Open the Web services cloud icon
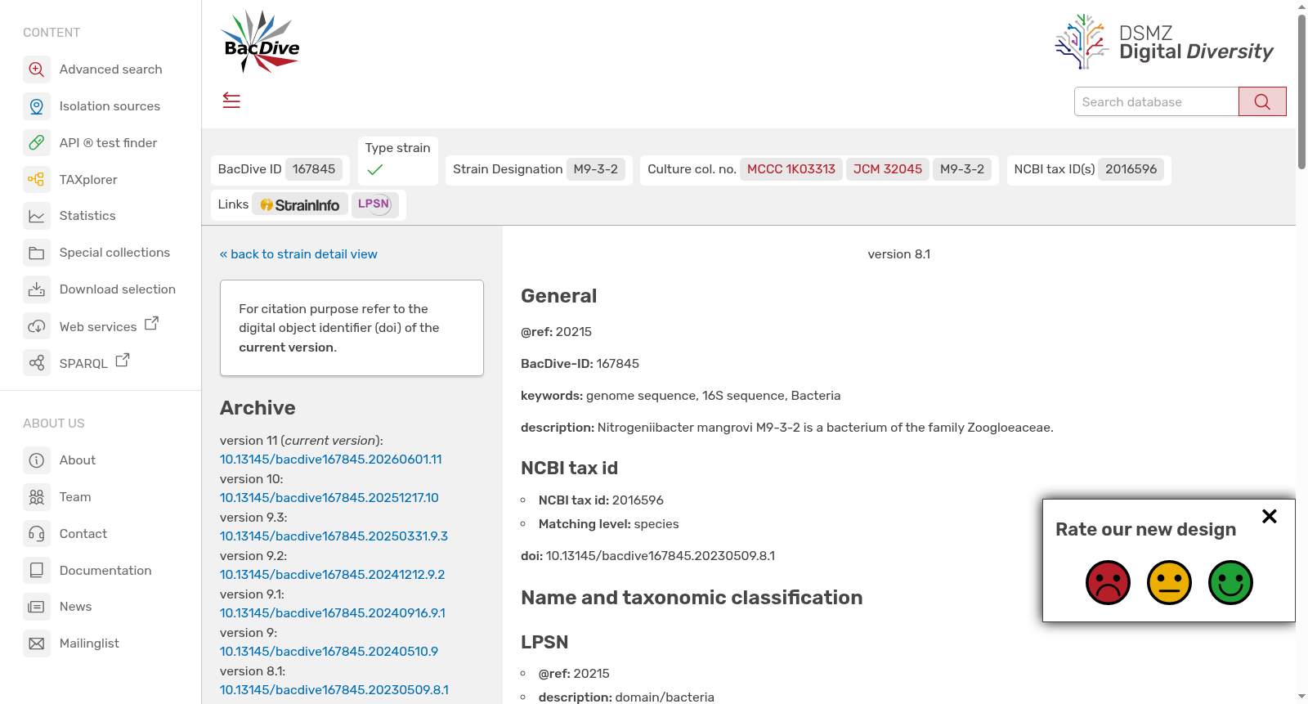The height and width of the screenshot is (704, 1308). coord(37,326)
